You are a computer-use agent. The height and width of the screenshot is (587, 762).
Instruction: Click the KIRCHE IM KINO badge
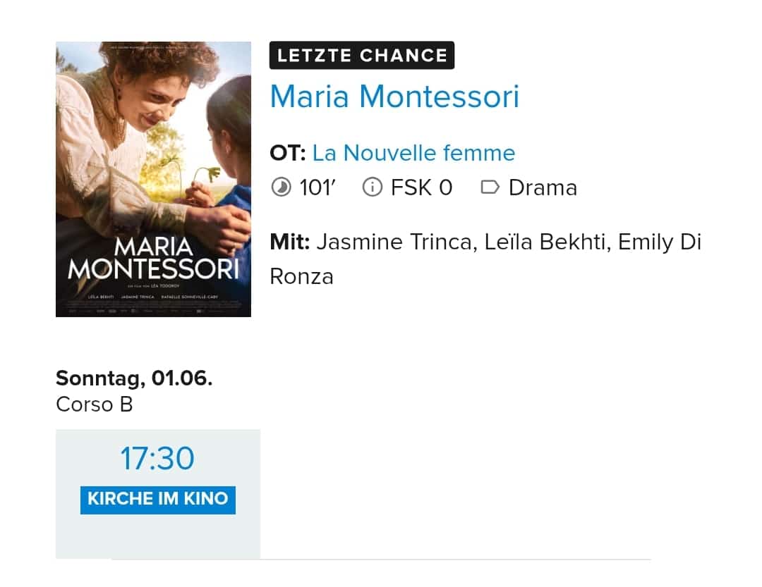click(x=158, y=500)
